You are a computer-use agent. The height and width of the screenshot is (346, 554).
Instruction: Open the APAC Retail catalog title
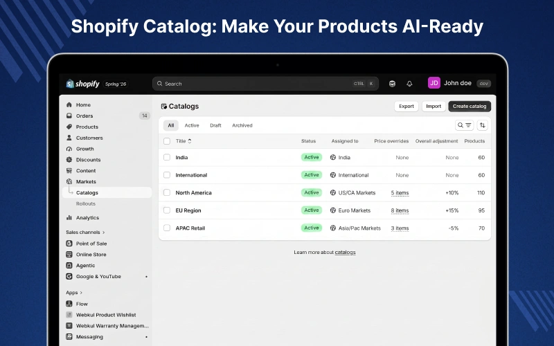[190, 228]
